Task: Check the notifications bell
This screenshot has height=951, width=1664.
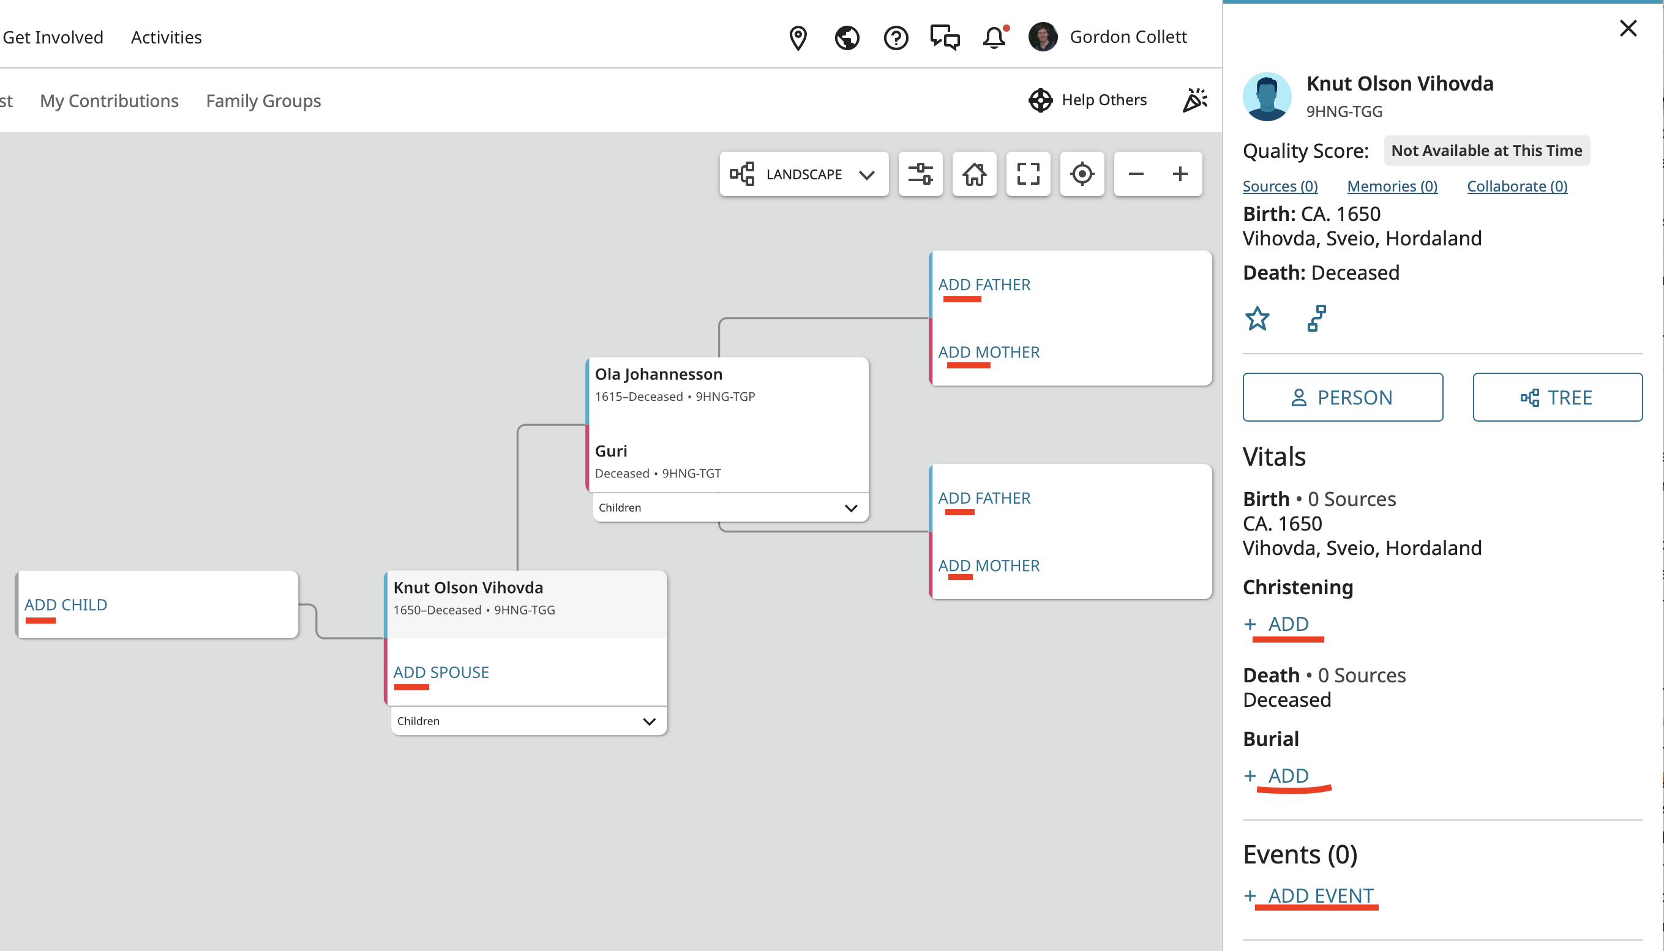Action: point(994,38)
